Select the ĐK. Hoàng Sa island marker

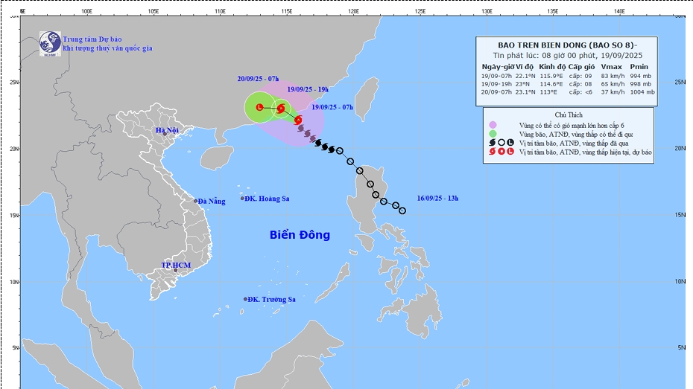(242, 199)
